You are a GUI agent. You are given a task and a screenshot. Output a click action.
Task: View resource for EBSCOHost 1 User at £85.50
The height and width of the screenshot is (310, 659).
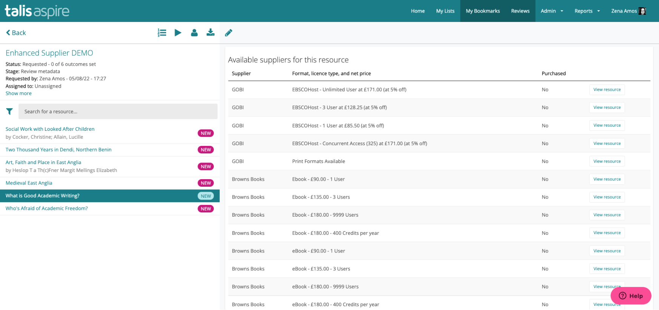coord(607,125)
